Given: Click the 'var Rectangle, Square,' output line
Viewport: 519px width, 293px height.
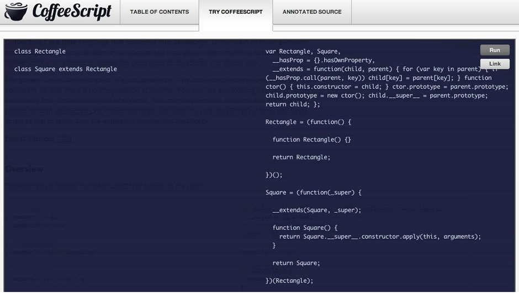Looking at the screenshot, I should tap(303, 51).
